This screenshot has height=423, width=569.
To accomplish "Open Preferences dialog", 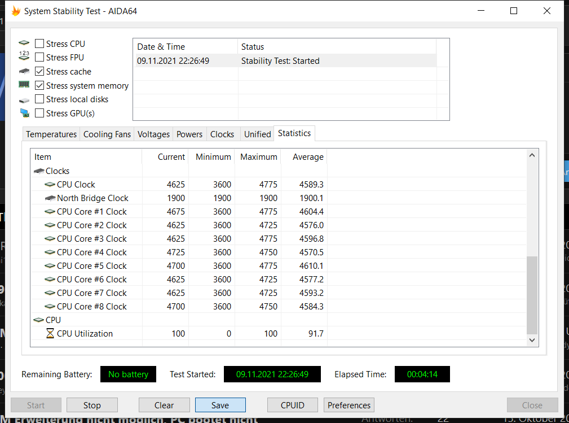I will coord(349,405).
